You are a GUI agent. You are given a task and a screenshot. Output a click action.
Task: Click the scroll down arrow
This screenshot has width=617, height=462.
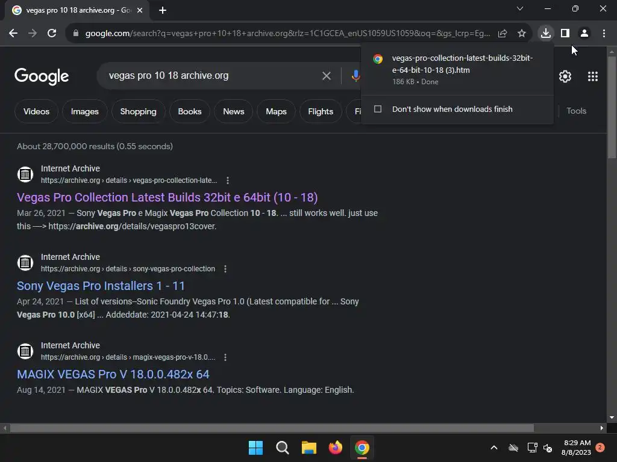[612, 417]
